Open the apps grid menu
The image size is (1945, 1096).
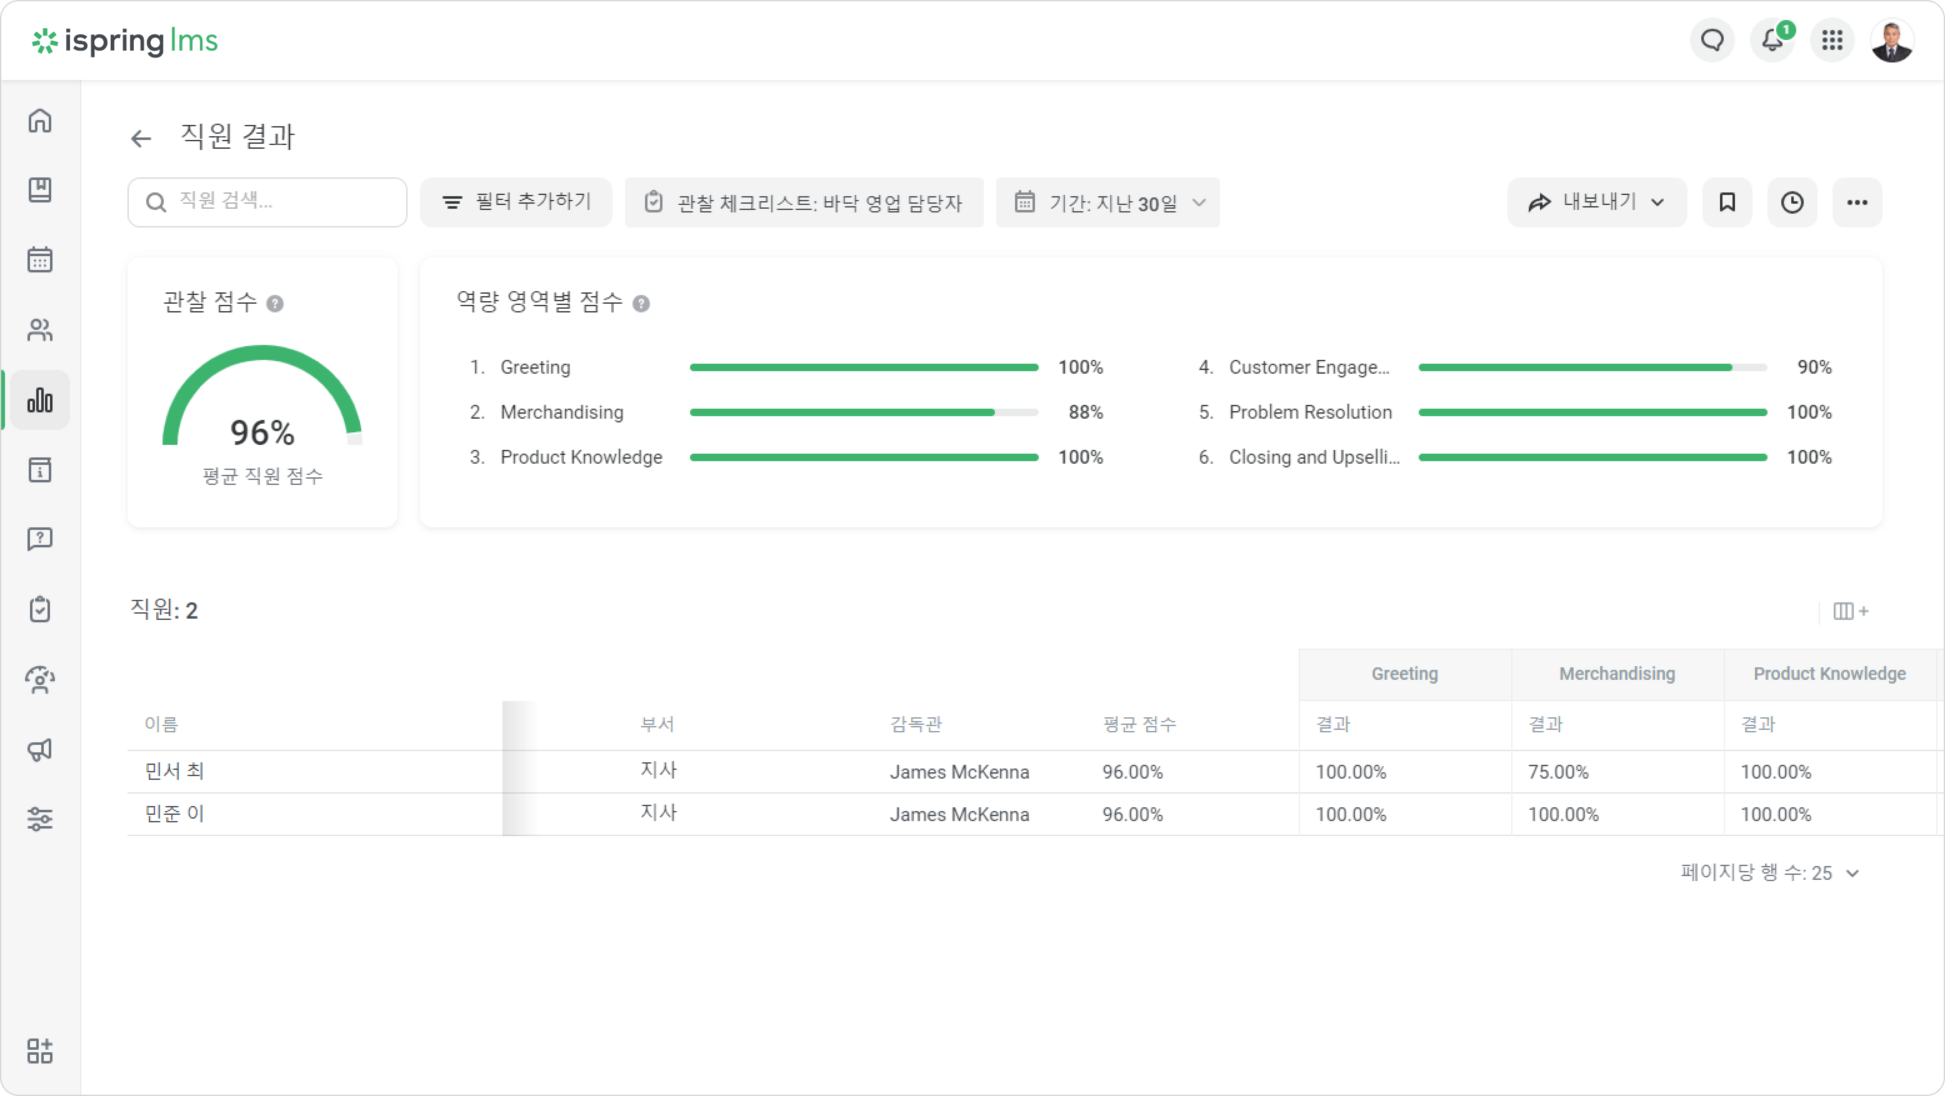pos(1832,40)
